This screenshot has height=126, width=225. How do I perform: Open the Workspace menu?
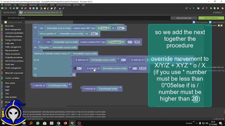click(22, 5)
